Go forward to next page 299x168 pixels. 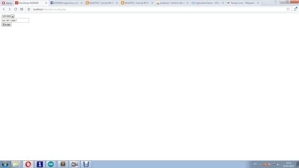tap(9, 9)
